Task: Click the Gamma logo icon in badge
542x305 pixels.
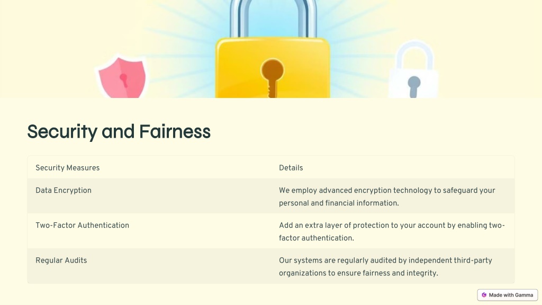Action: [484, 295]
